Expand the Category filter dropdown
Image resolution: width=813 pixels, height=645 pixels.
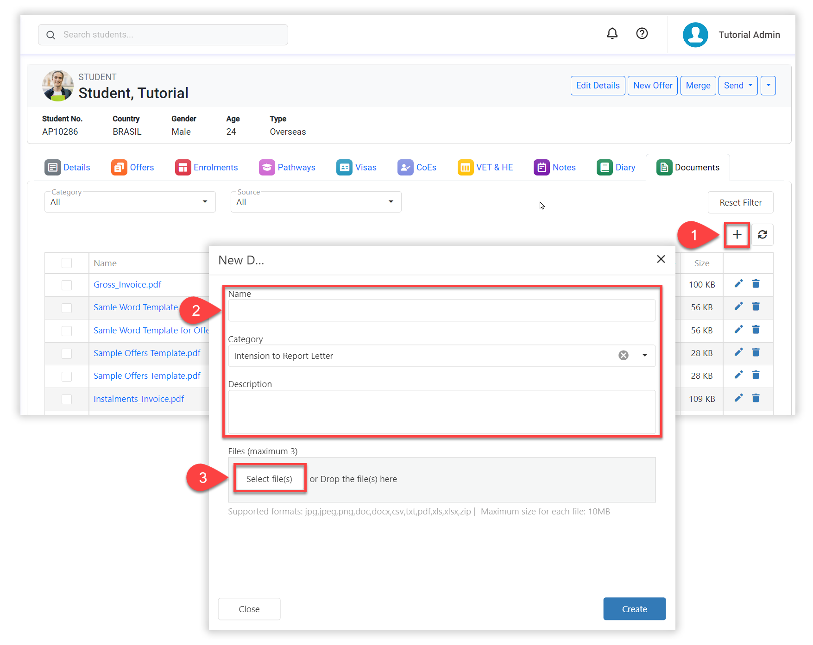(x=130, y=202)
